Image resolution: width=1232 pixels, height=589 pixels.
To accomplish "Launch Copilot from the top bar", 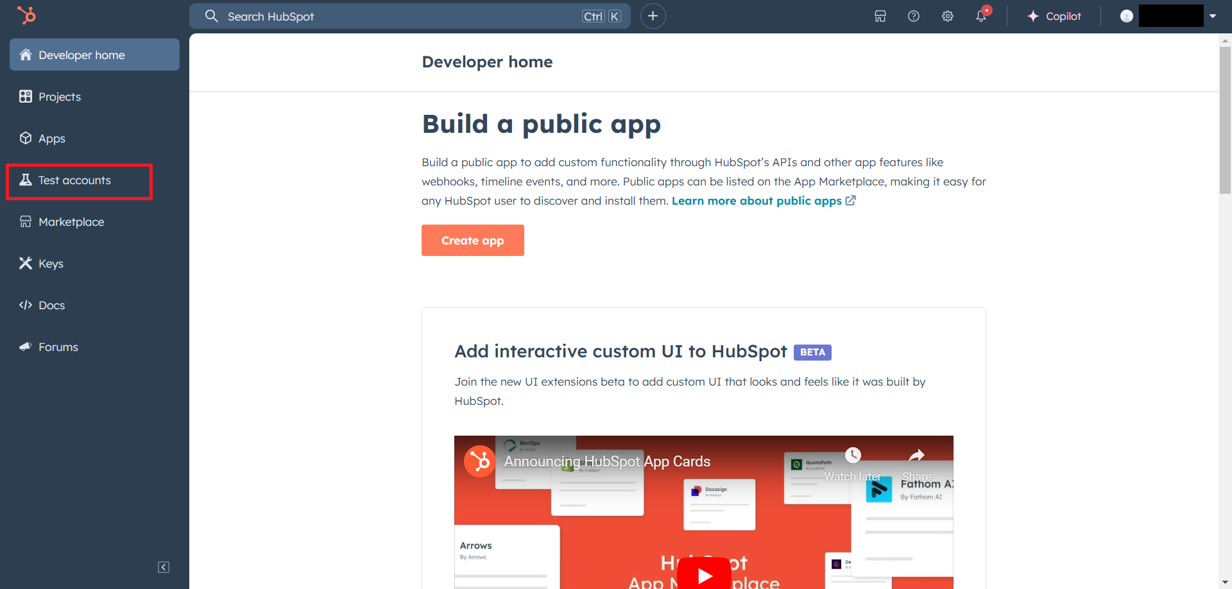I will (1054, 16).
